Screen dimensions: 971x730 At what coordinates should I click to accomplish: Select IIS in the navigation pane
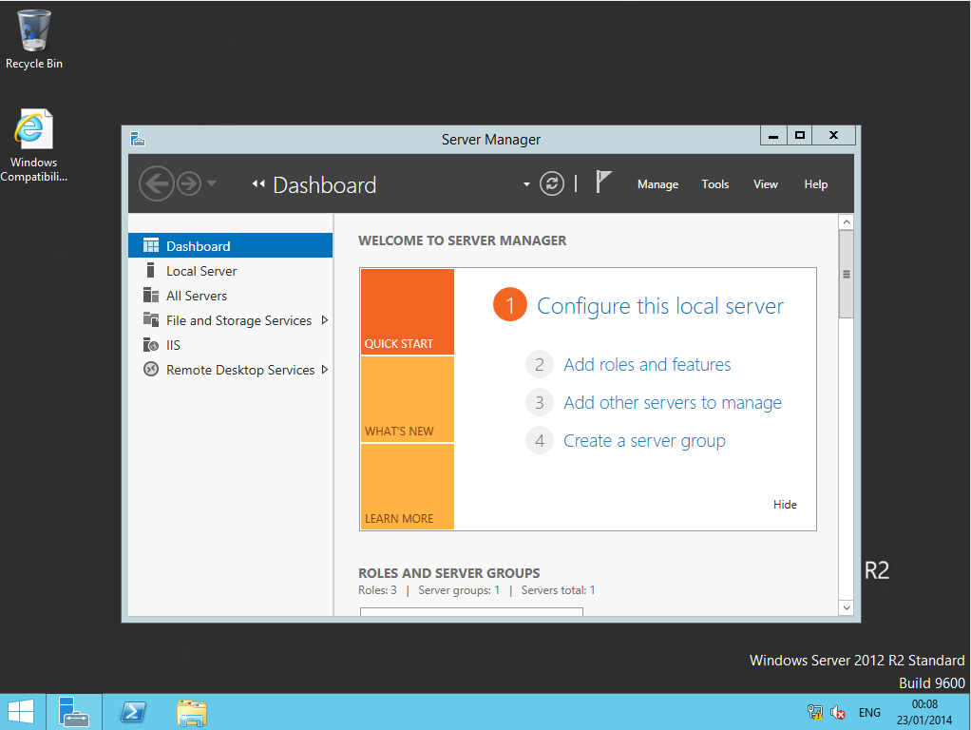230,345
